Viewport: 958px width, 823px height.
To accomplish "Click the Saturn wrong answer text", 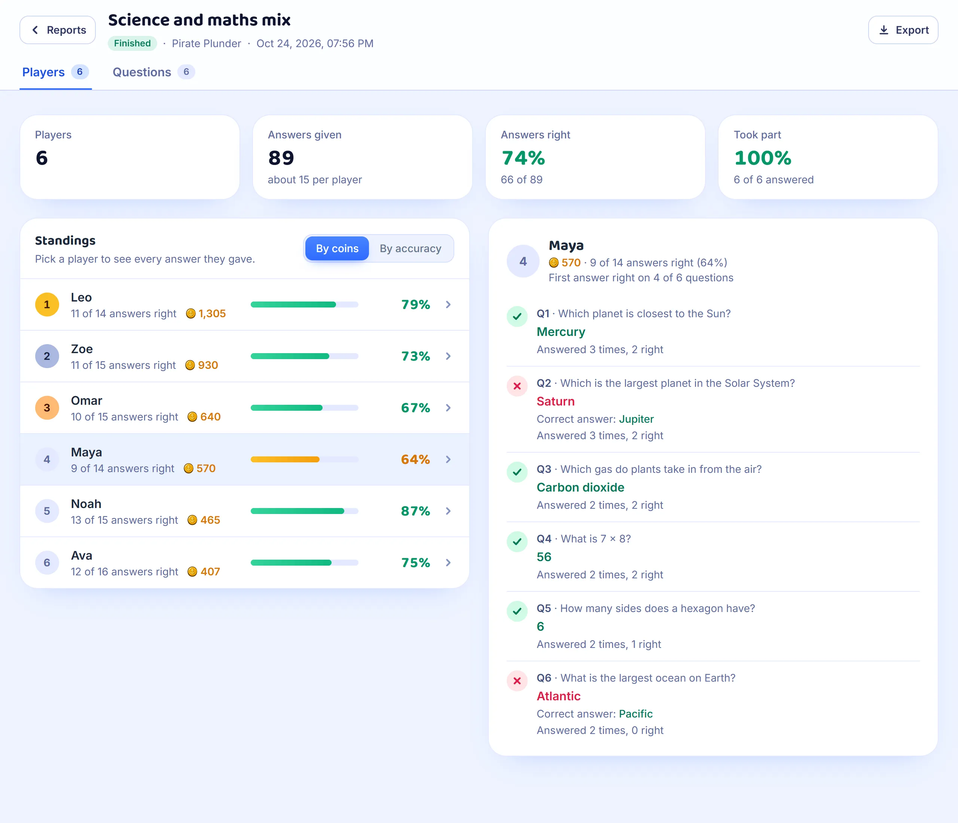I will (x=556, y=401).
